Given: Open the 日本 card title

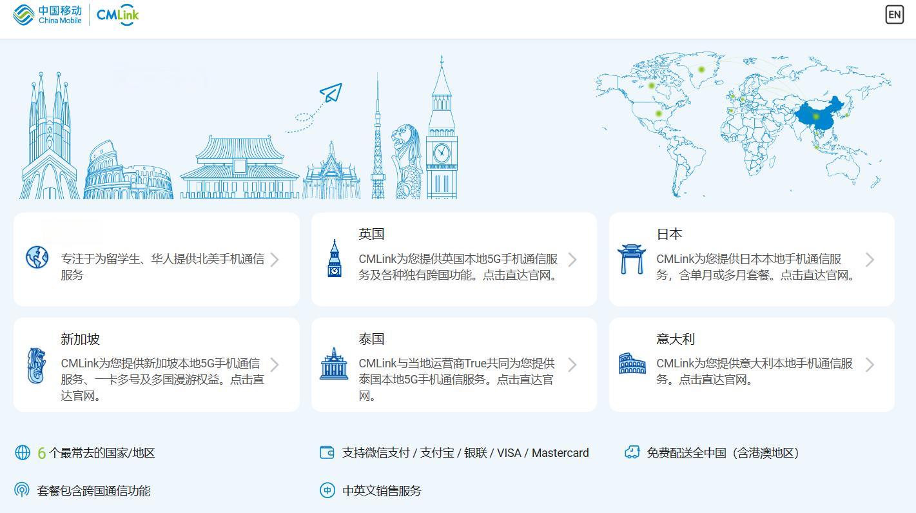Looking at the screenshot, I should point(669,234).
